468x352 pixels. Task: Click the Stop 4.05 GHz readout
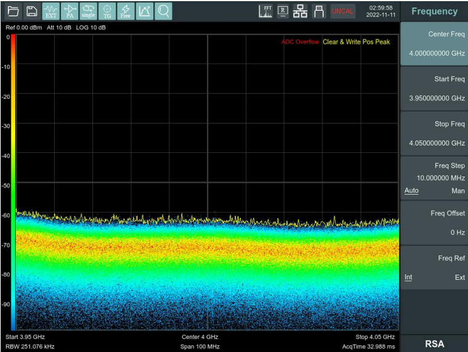tap(375, 337)
